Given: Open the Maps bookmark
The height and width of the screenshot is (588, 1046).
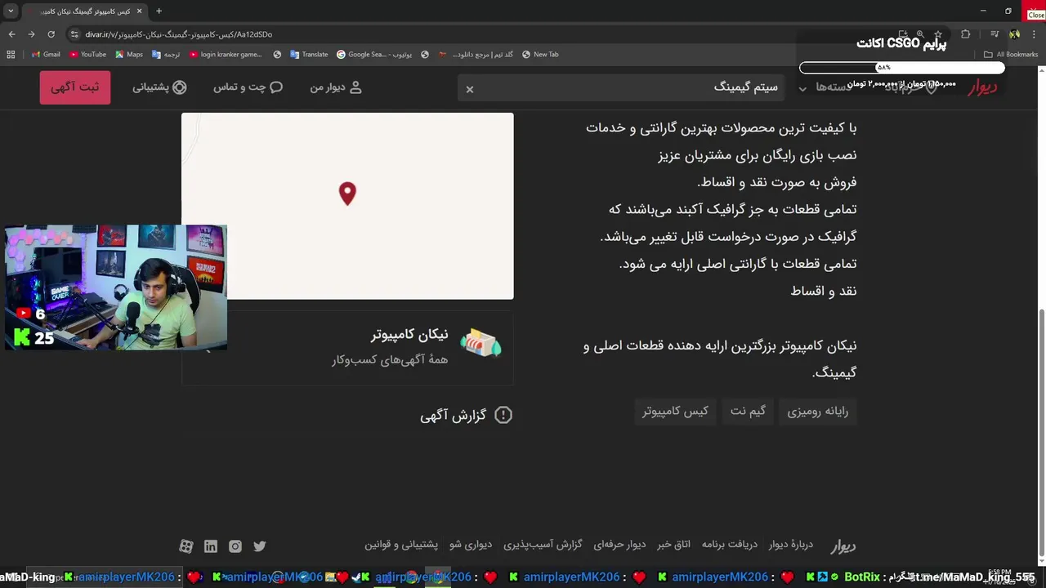Looking at the screenshot, I should click(129, 55).
